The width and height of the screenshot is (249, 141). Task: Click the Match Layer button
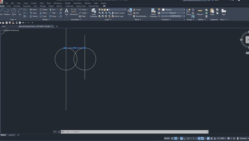[x=118, y=16]
